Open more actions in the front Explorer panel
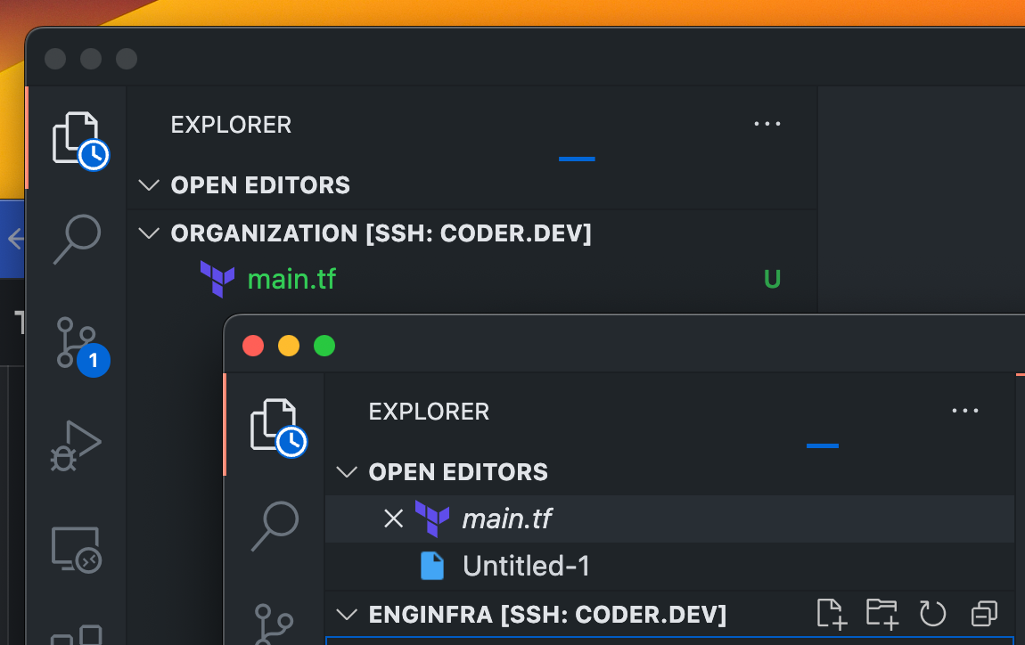This screenshot has height=645, width=1025. coord(965,411)
